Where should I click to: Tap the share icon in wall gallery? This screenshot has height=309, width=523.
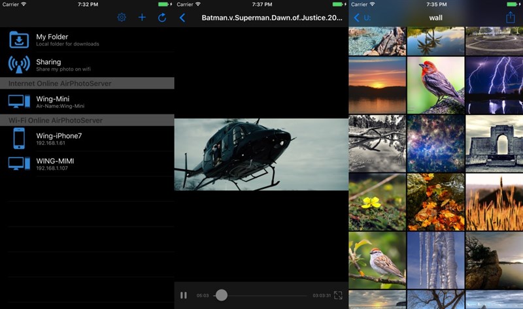click(x=511, y=18)
